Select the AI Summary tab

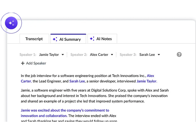pos(68,39)
